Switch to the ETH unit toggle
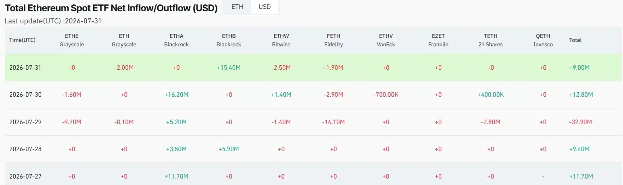 coord(237,7)
